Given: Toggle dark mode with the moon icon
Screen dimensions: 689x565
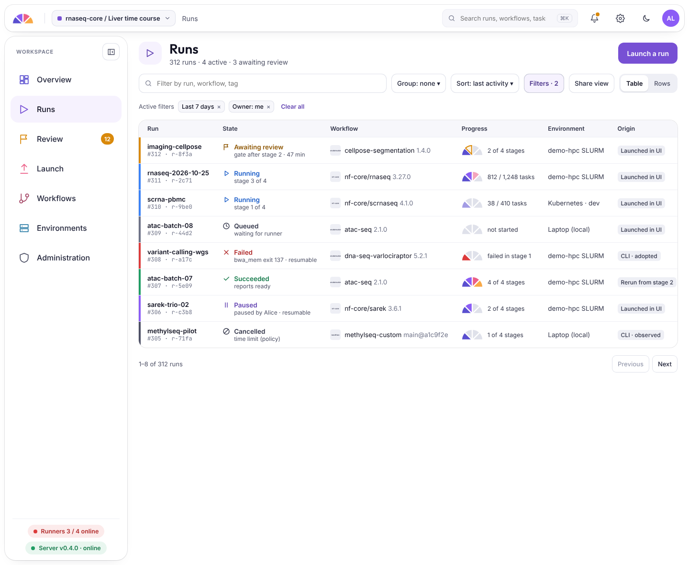Looking at the screenshot, I should coord(646,18).
